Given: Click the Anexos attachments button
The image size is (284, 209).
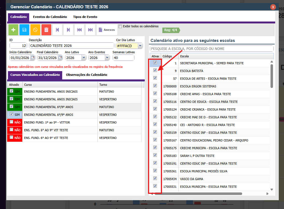Looking at the screenshot, I should [x=107, y=30].
